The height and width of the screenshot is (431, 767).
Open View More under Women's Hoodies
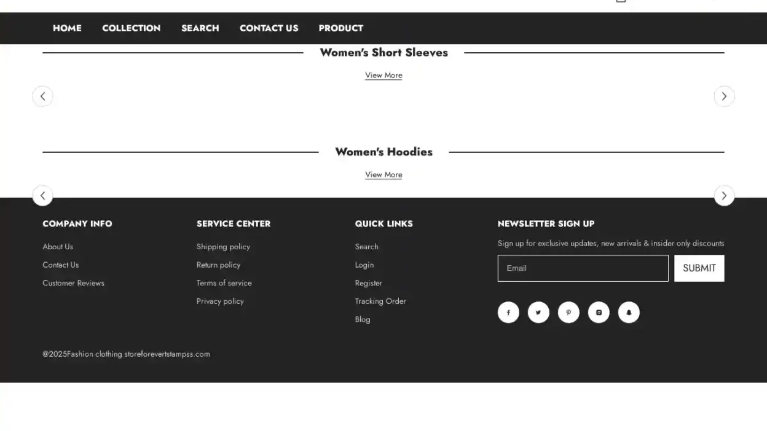click(383, 174)
